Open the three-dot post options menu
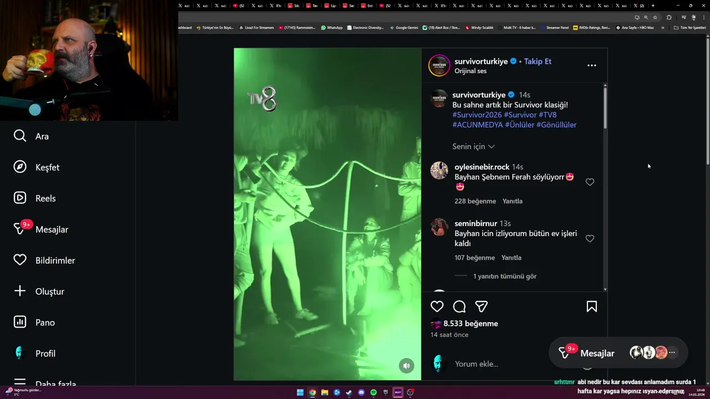 (592, 65)
